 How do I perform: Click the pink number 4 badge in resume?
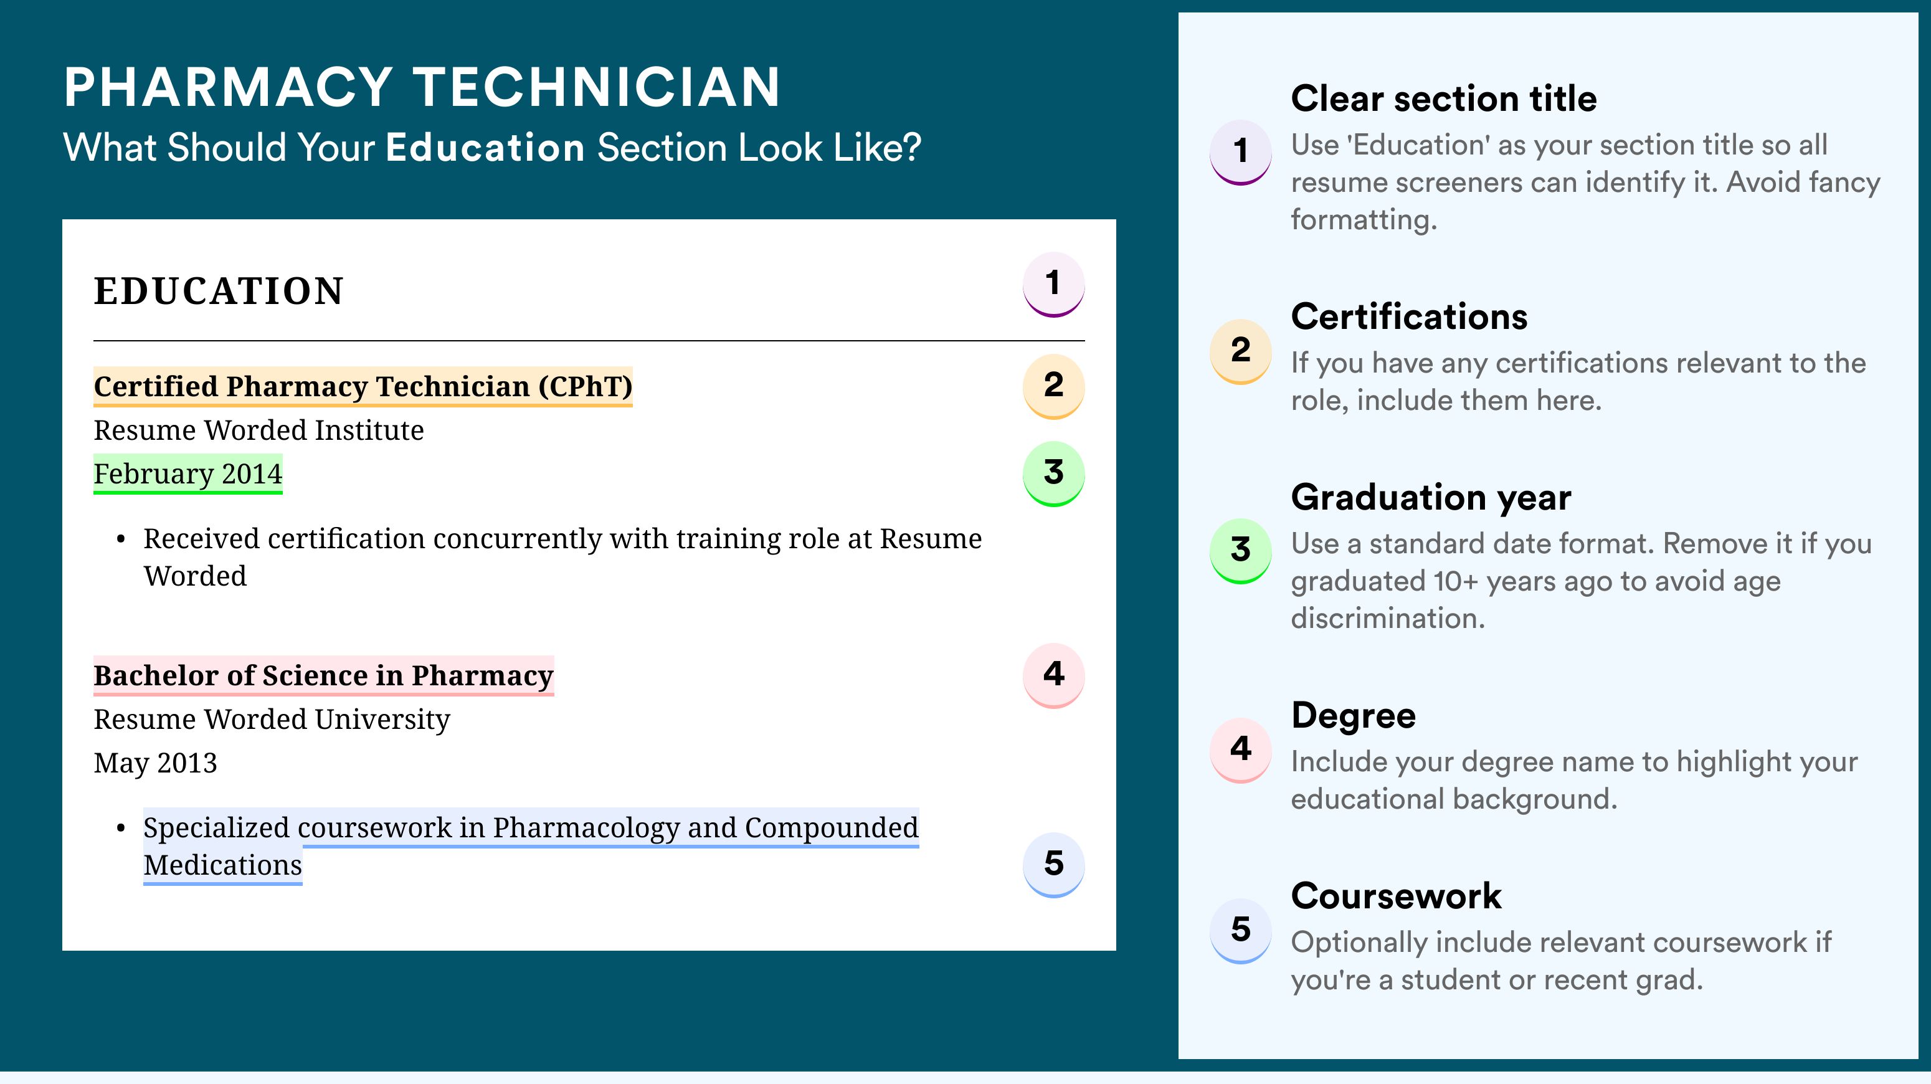1053,675
